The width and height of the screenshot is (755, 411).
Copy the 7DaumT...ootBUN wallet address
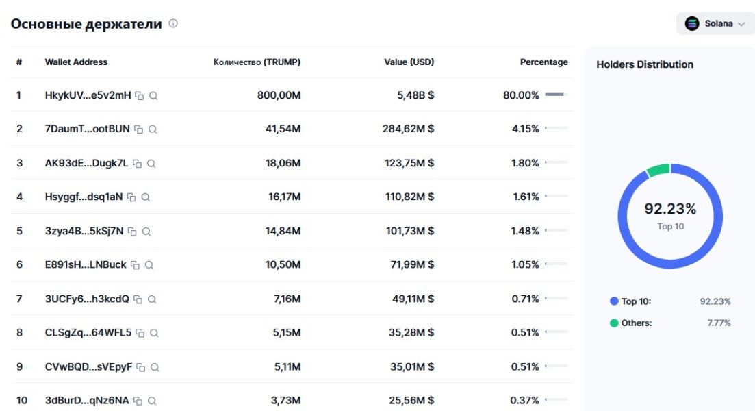coord(138,129)
